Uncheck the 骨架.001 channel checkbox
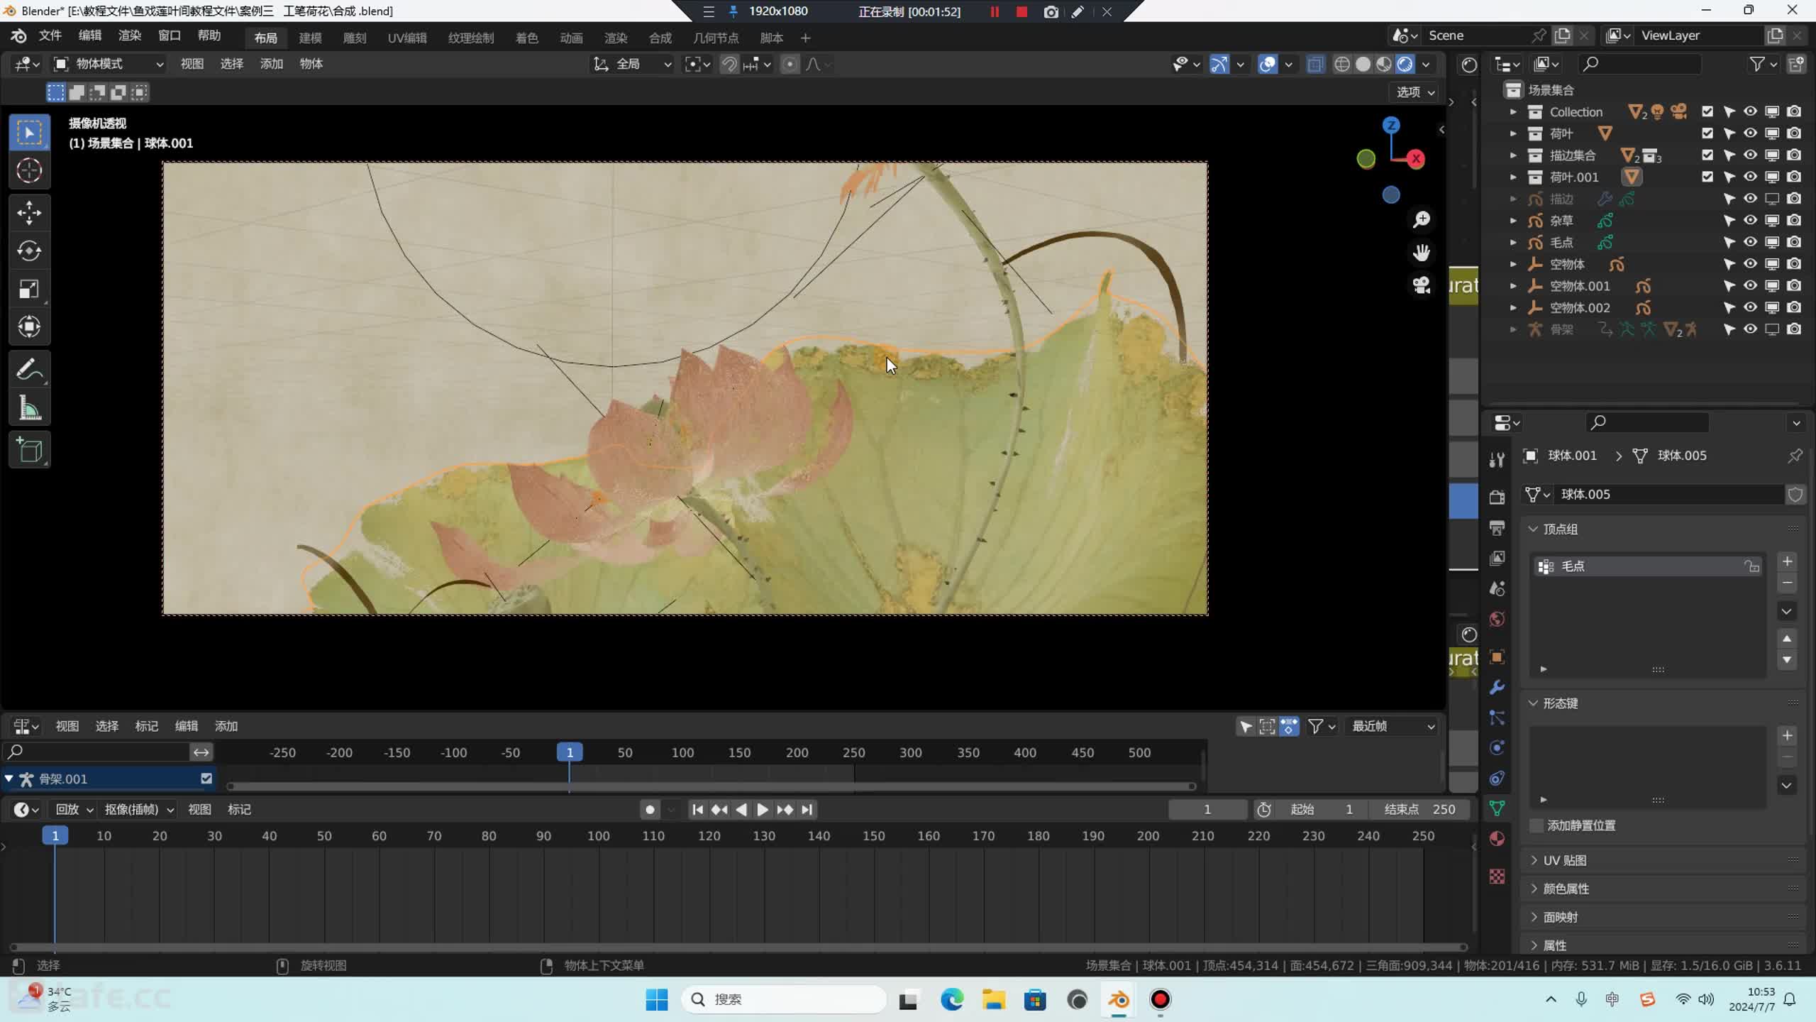The image size is (1816, 1022). pyautogui.click(x=206, y=779)
